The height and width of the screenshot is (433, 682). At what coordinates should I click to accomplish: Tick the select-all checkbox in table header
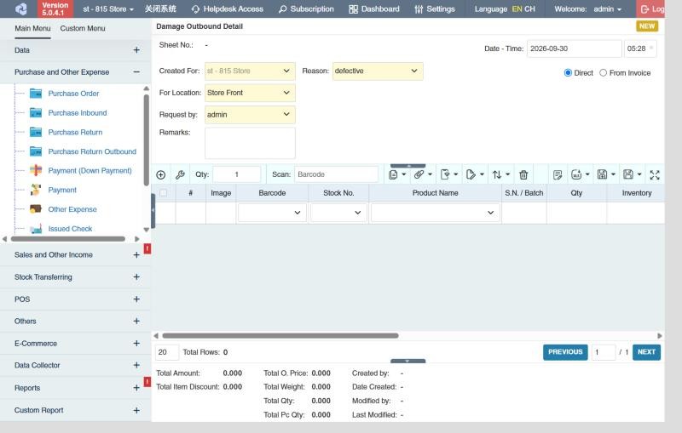tap(164, 192)
